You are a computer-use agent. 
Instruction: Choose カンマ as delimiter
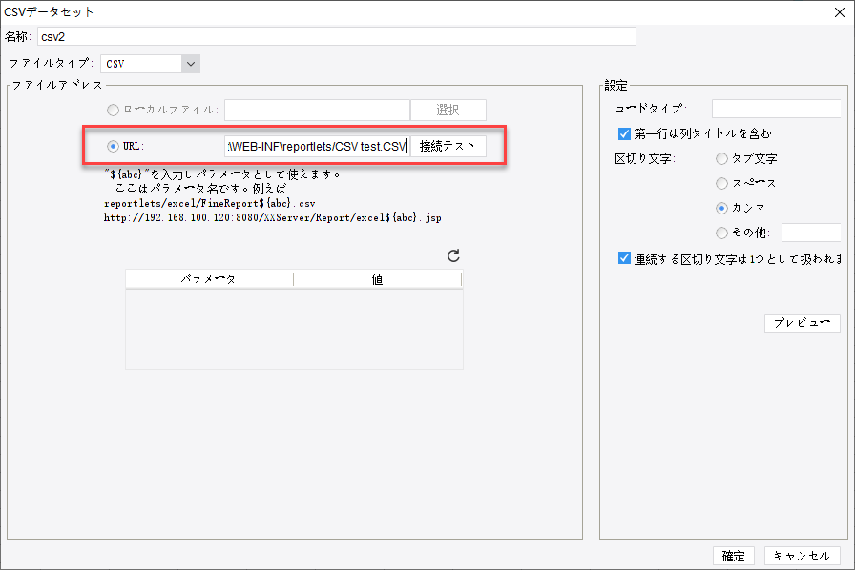[x=721, y=208]
